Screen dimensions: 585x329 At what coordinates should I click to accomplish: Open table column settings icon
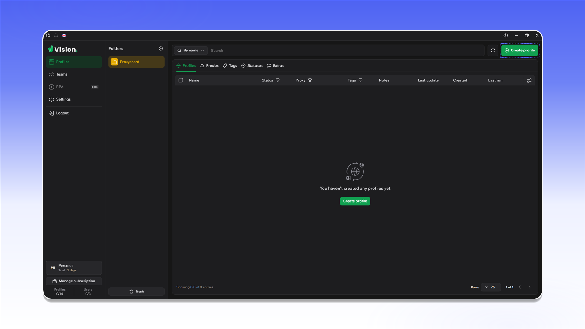[x=529, y=80]
